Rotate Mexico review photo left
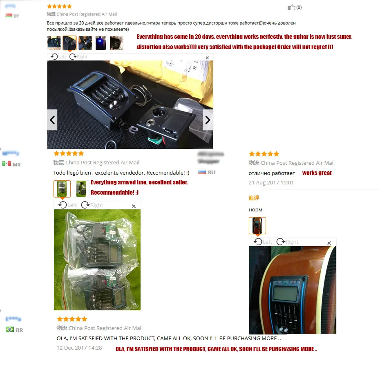 (67, 205)
